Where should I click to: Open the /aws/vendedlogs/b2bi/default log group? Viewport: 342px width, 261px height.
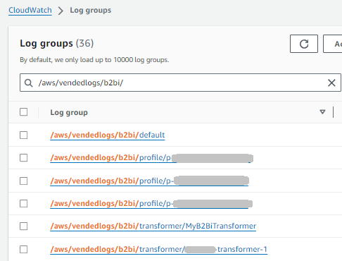click(x=108, y=135)
